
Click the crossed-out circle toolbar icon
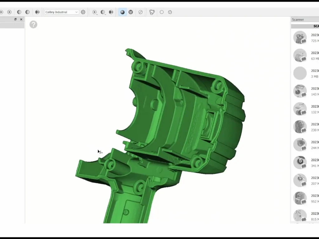click(140, 12)
